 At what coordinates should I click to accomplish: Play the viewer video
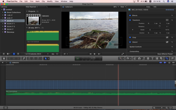pyautogui.click(x=95, y=54)
